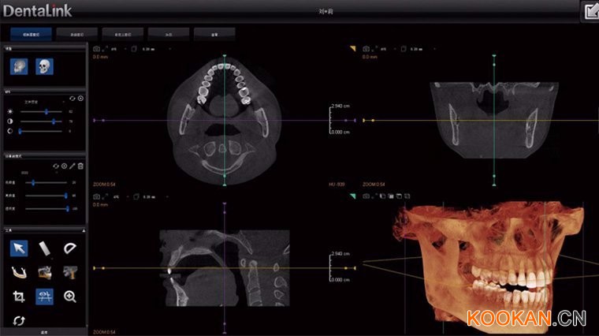Toggle the crosshair lines visibility tool
This screenshot has width=599, height=336.
(x=45, y=297)
